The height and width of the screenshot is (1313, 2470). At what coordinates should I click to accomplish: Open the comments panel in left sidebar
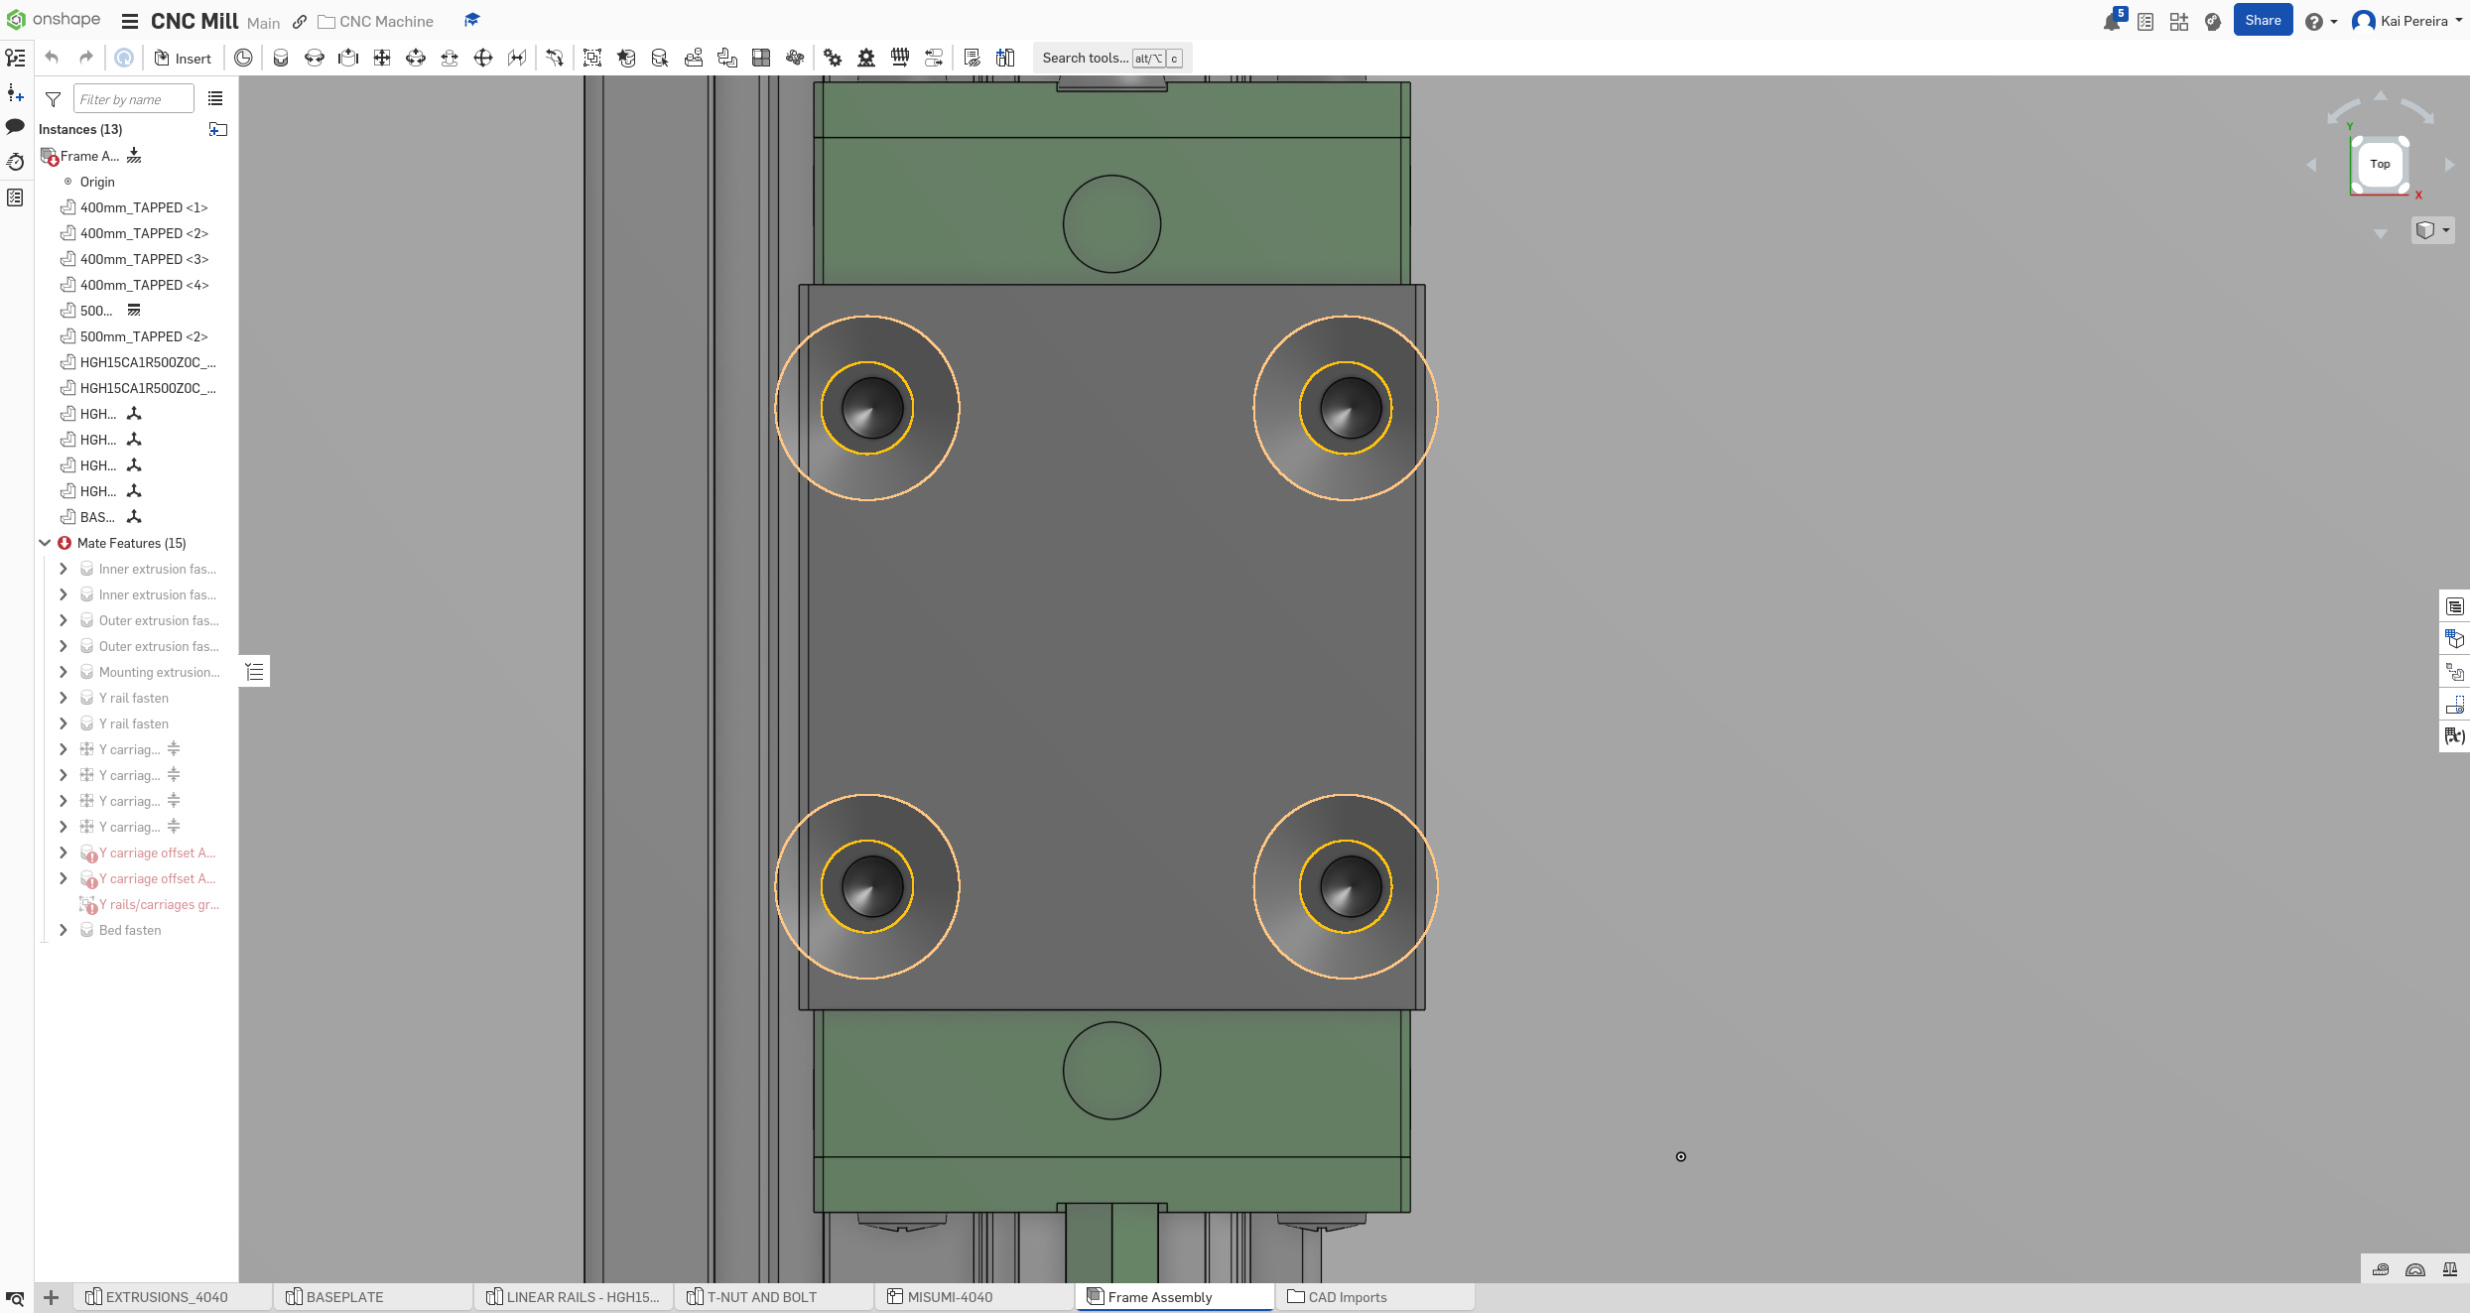[x=15, y=127]
